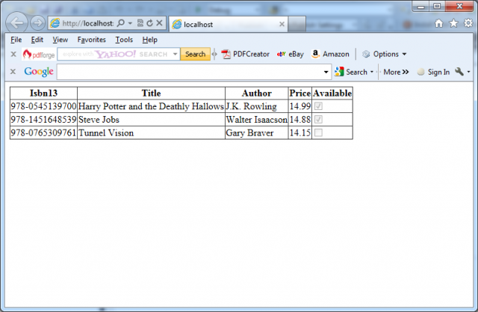Screen dimensions: 478x312
Task: Click ISBN 978-0765309761 cell
Action: (43, 132)
